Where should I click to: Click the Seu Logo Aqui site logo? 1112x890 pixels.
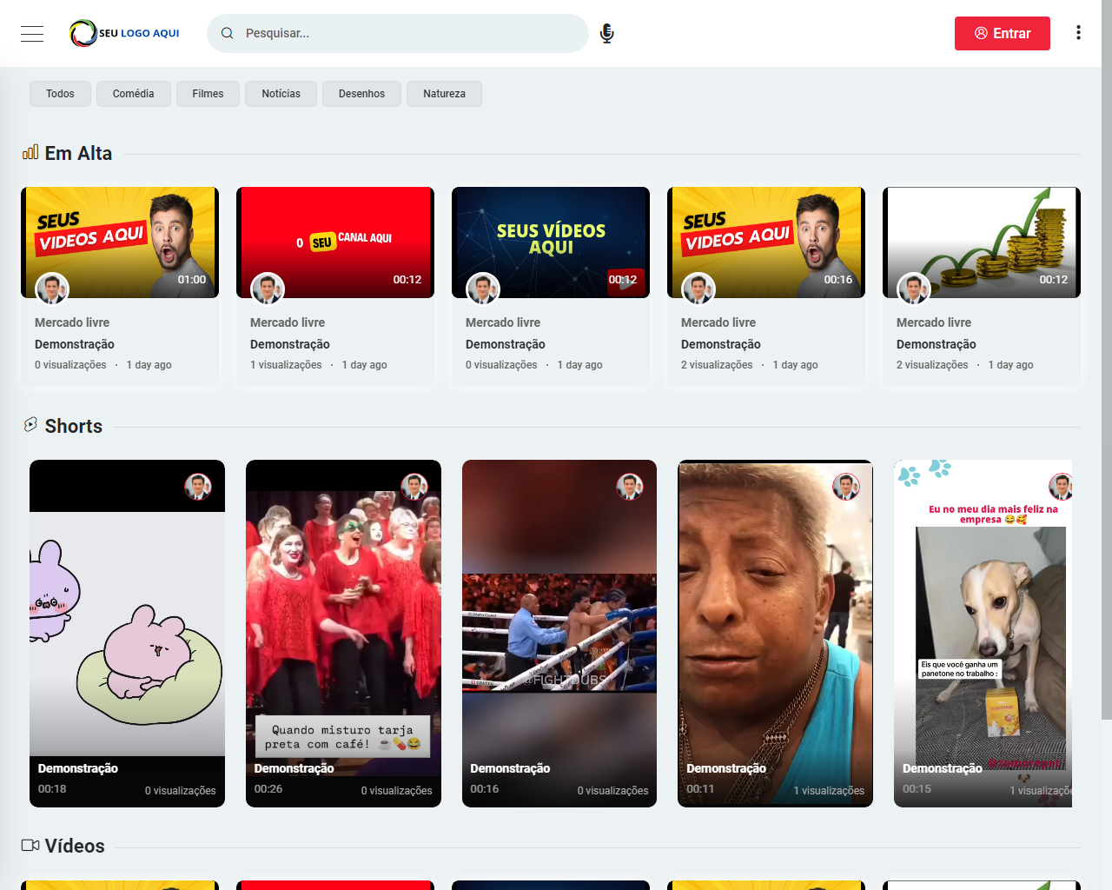tap(125, 33)
